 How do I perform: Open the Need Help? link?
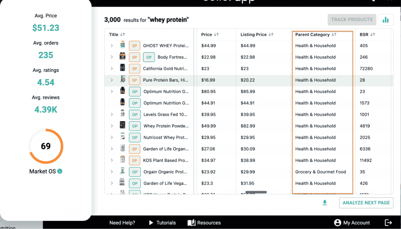point(122,223)
